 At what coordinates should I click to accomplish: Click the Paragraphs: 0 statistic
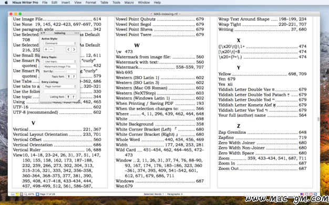175,194
